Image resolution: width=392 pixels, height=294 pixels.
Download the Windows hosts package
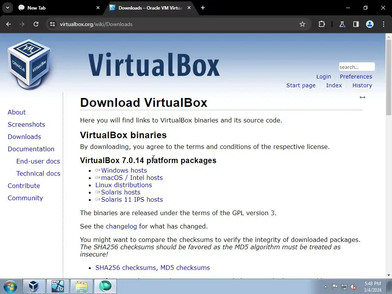tap(124, 170)
